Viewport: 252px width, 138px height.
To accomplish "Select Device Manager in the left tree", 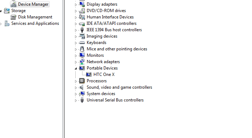I will pos(33,4).
